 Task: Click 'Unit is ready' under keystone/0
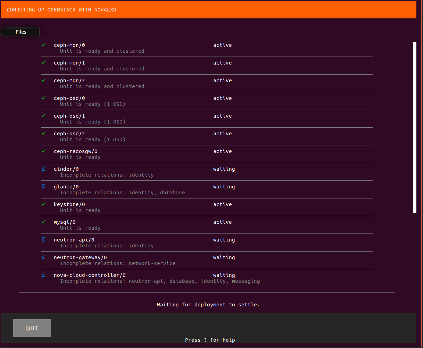coord(80,210)
